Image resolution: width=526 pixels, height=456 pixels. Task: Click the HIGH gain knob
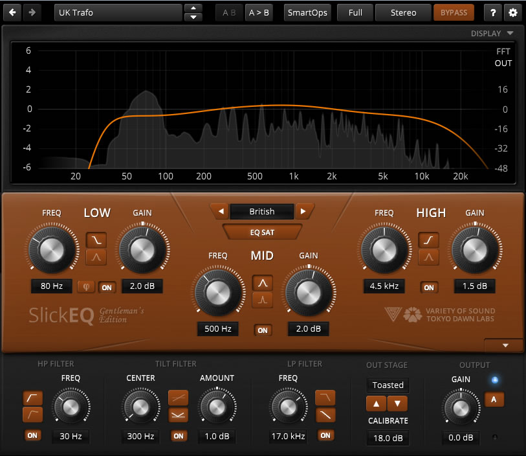[x=475, y=250]
